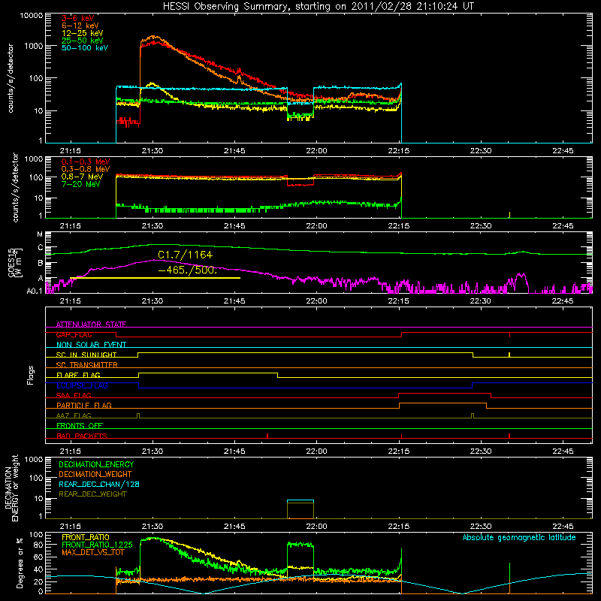Click the 80 tick label in bottom panel
Screen dimensions: 601x601
tap(39, 545)
